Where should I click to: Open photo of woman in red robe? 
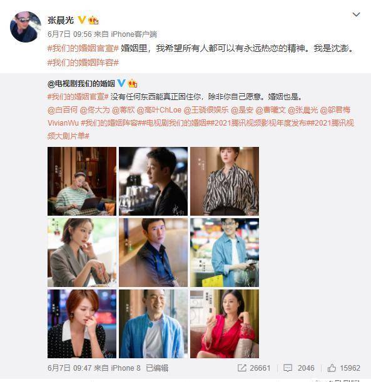pyautogui.click(x=225, y=324)
